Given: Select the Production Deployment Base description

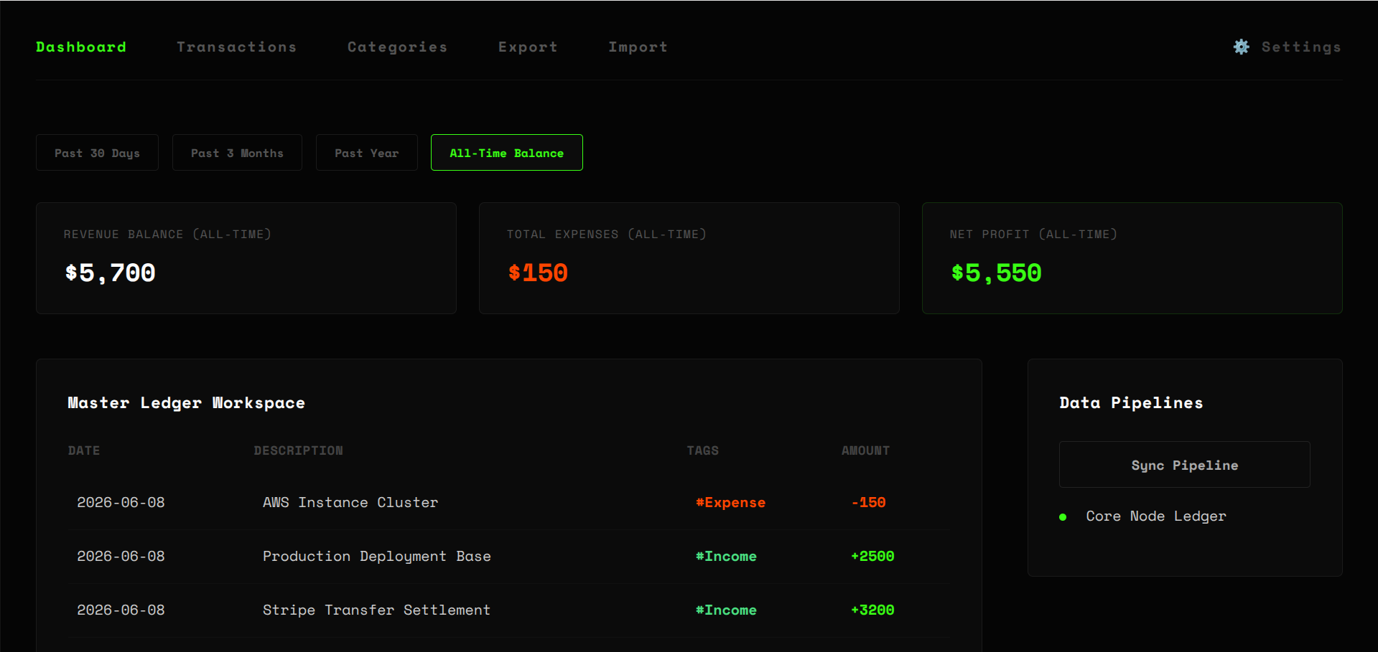Looking at the screenshot, I should tap(377, 557).
